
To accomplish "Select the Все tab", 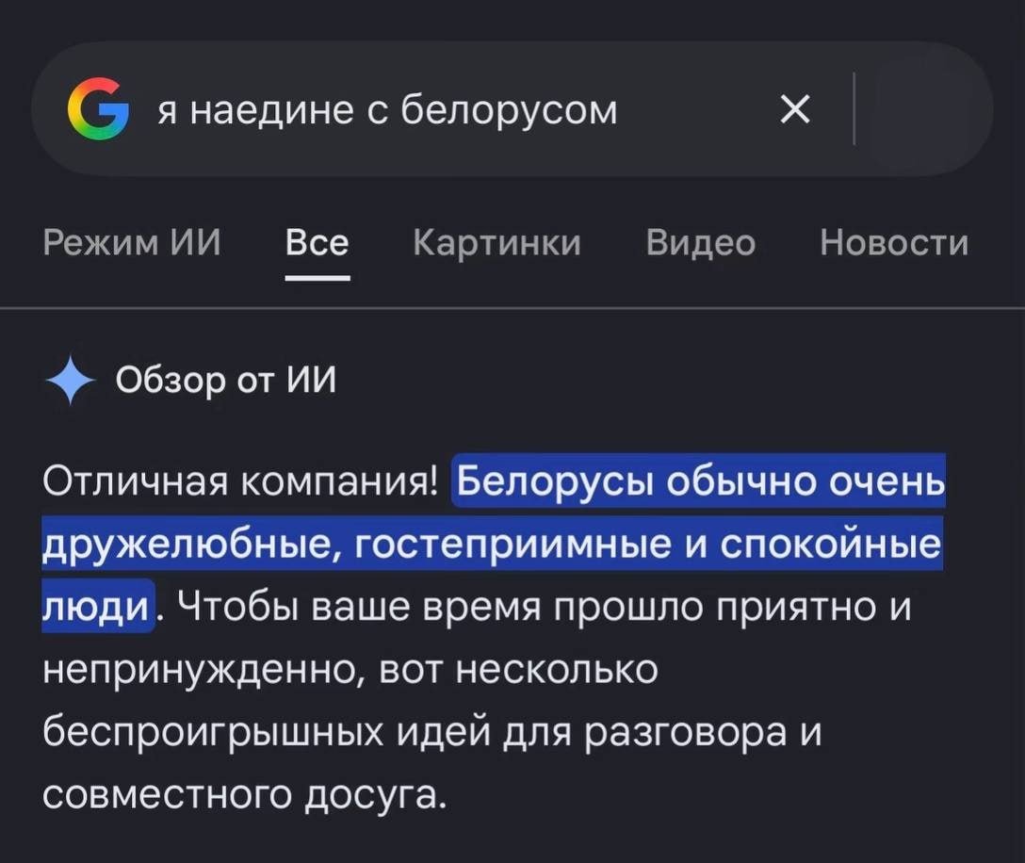I will coord(317,243).
